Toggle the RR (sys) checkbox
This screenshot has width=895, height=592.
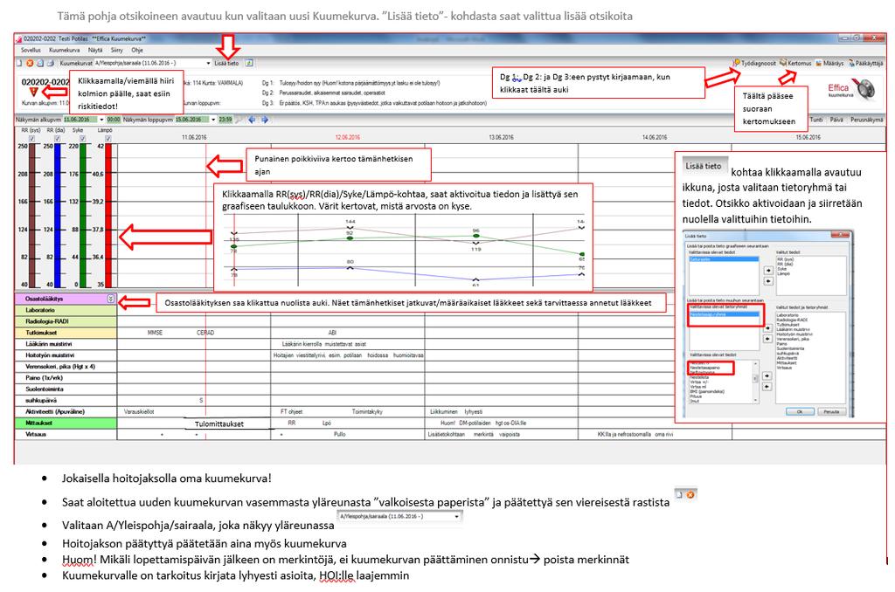(x=32, y=139)
